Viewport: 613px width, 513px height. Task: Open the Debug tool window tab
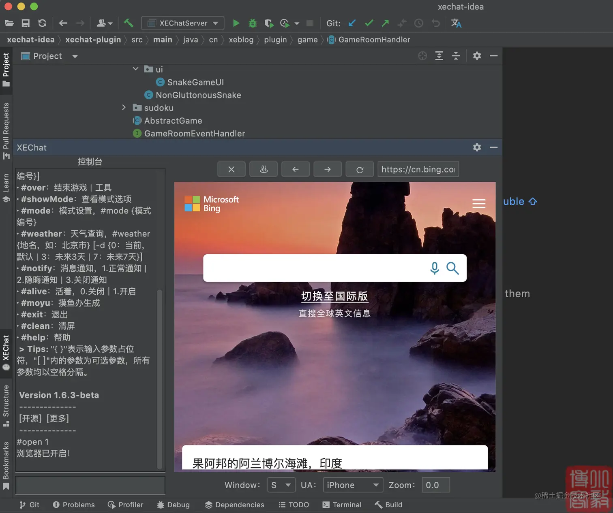[174, 504]
